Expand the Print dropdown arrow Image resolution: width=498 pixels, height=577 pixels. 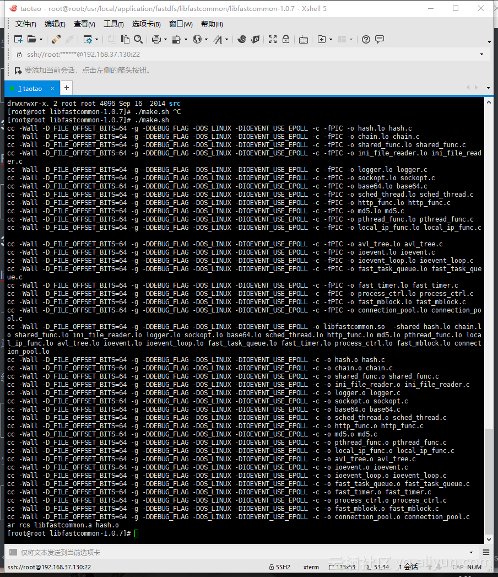tap(165, 39)
